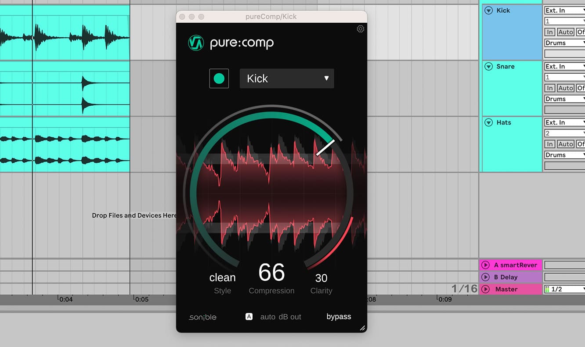Click the Master track play icon
Screen dimensions: 585x347
click(x=485, y=290)
